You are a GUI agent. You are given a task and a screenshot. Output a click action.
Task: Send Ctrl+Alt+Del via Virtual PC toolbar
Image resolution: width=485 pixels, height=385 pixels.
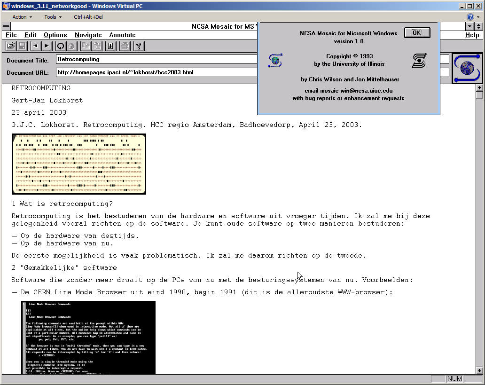click(88, 17)
